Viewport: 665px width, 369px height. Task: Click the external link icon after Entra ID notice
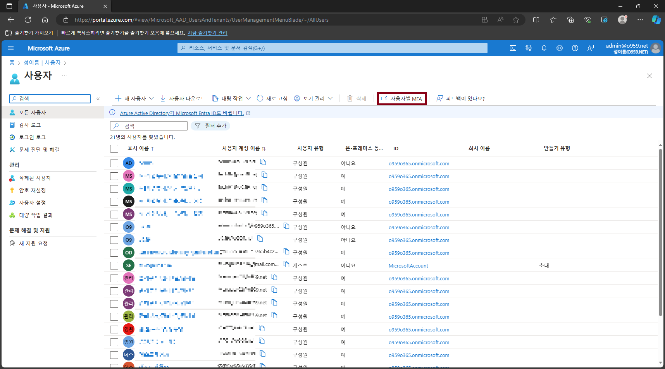click(248, 113)
